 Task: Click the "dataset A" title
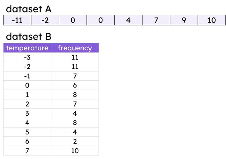(29, 8)
